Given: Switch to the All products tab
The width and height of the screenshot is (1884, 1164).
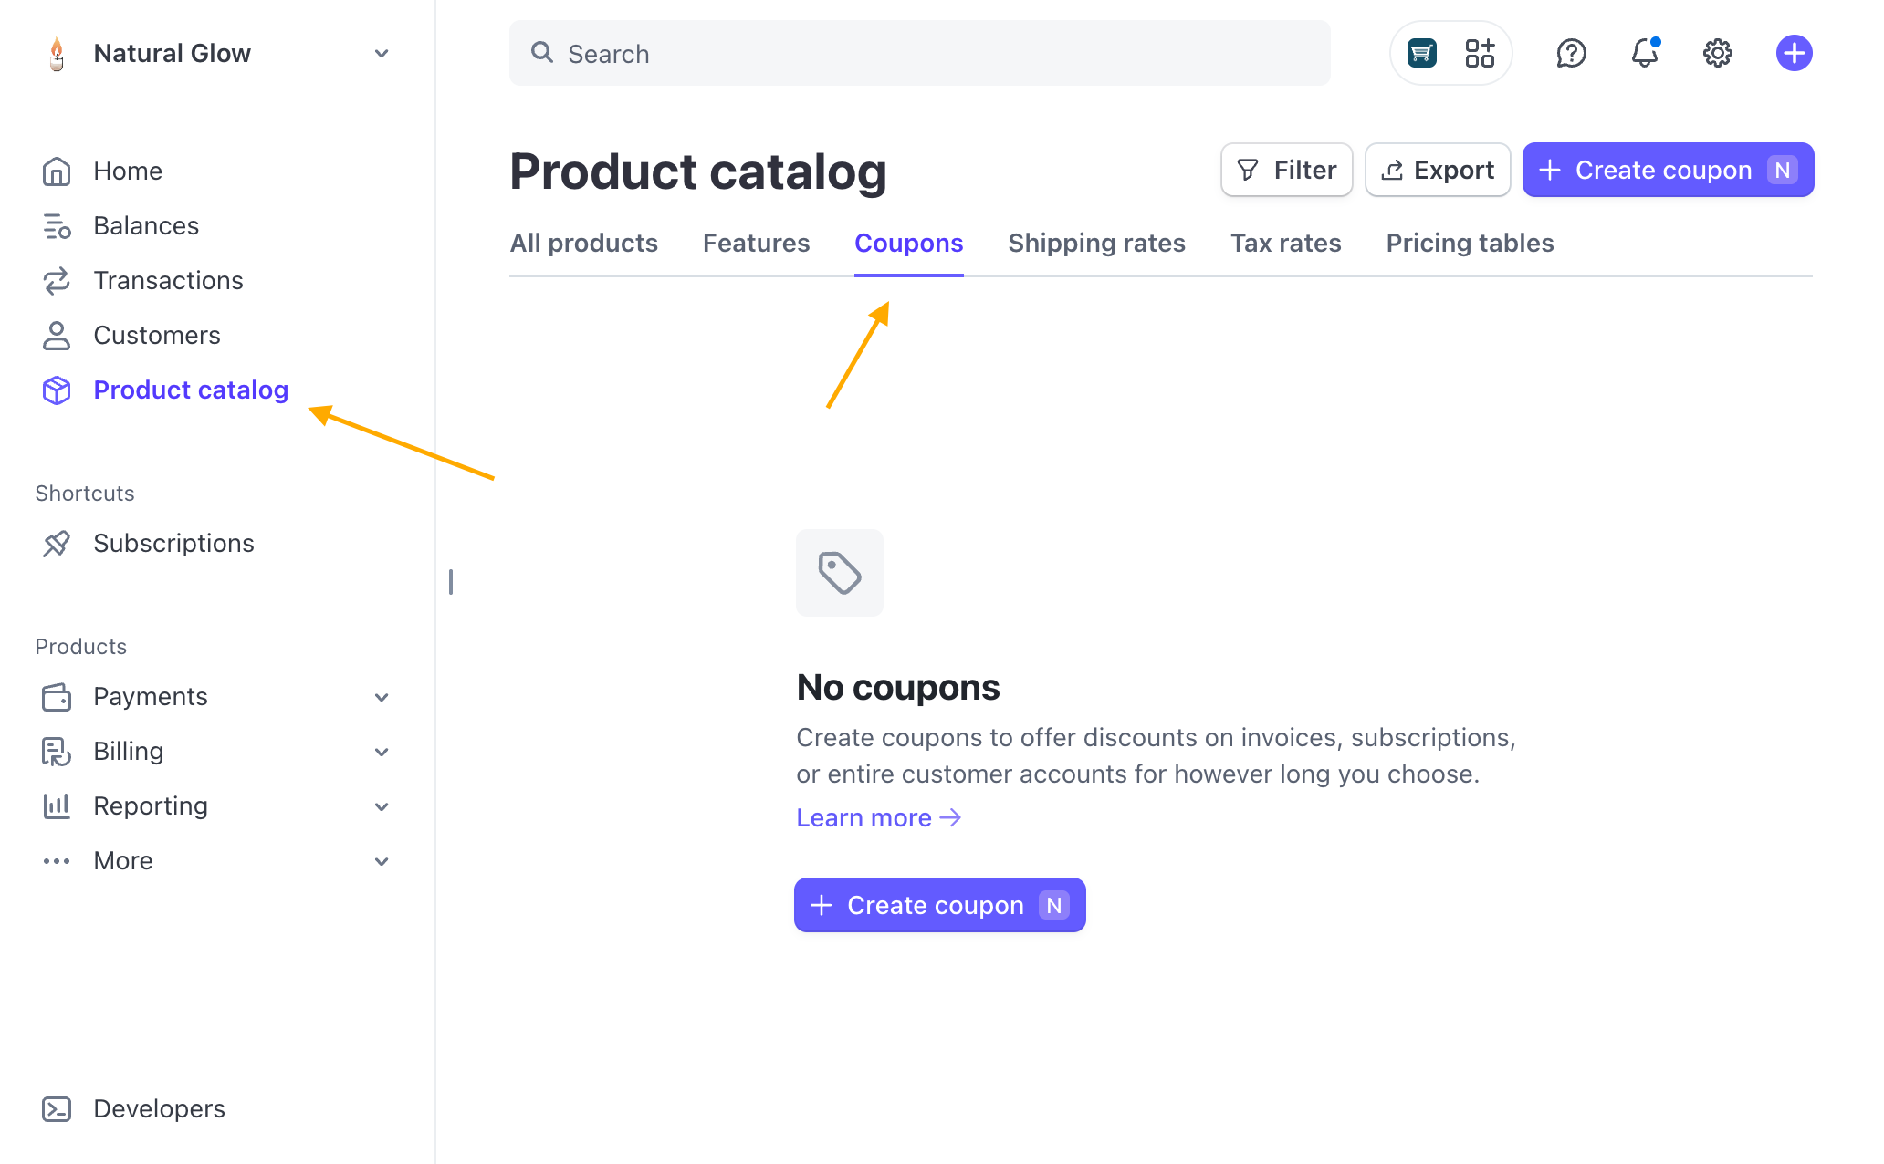Looking at the screenshot, I should [583, 244].
